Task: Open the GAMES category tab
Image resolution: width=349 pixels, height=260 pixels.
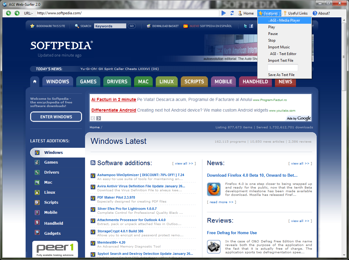Action: coord(88,81)
